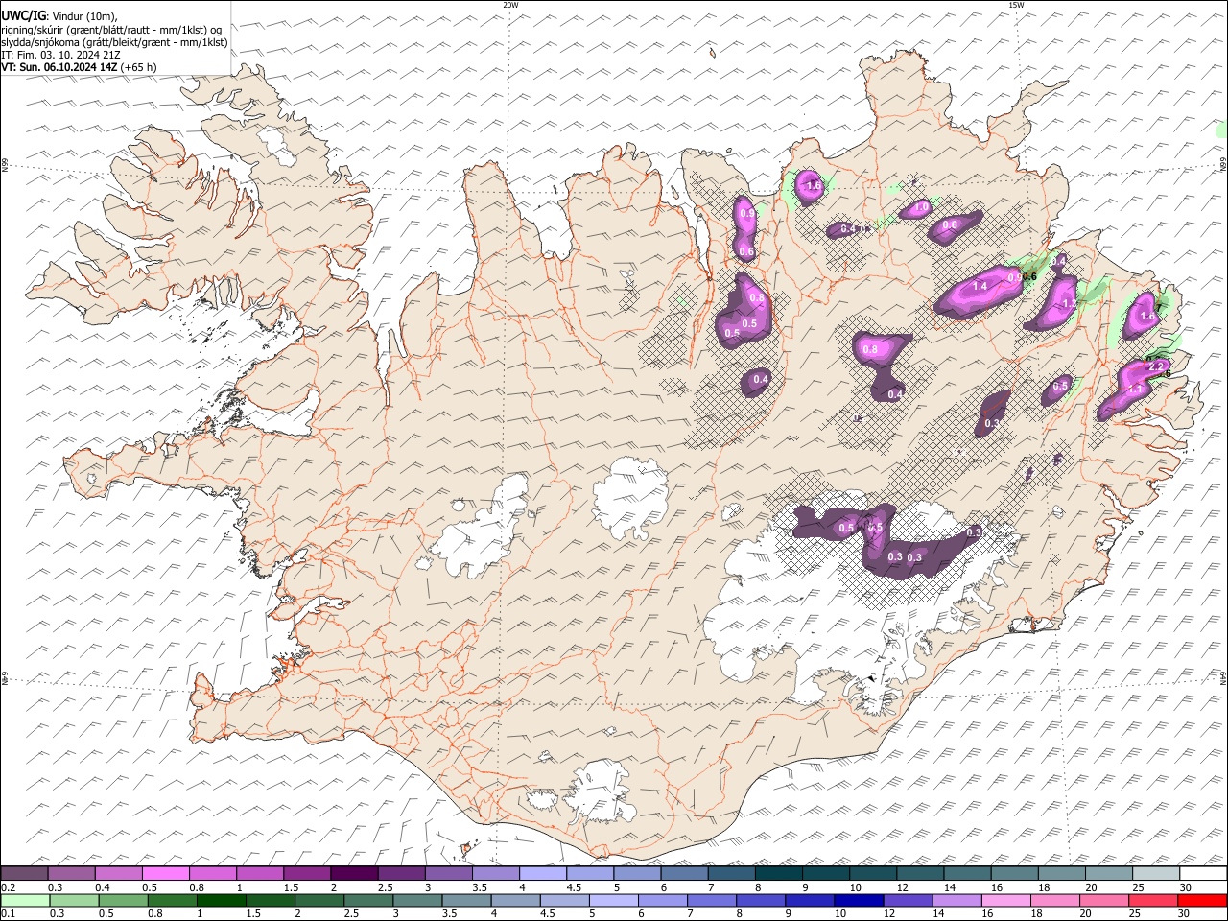Click the '30' label in the lower legend row
Image resolution: width=1228 pixels, height=921 pixels.
pos(1183,914)
